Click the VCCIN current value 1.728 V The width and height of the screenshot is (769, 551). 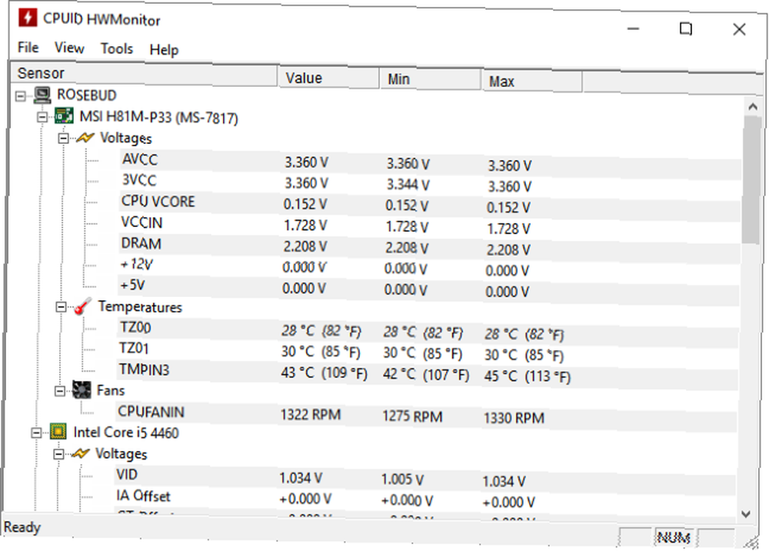click(305, 225)
